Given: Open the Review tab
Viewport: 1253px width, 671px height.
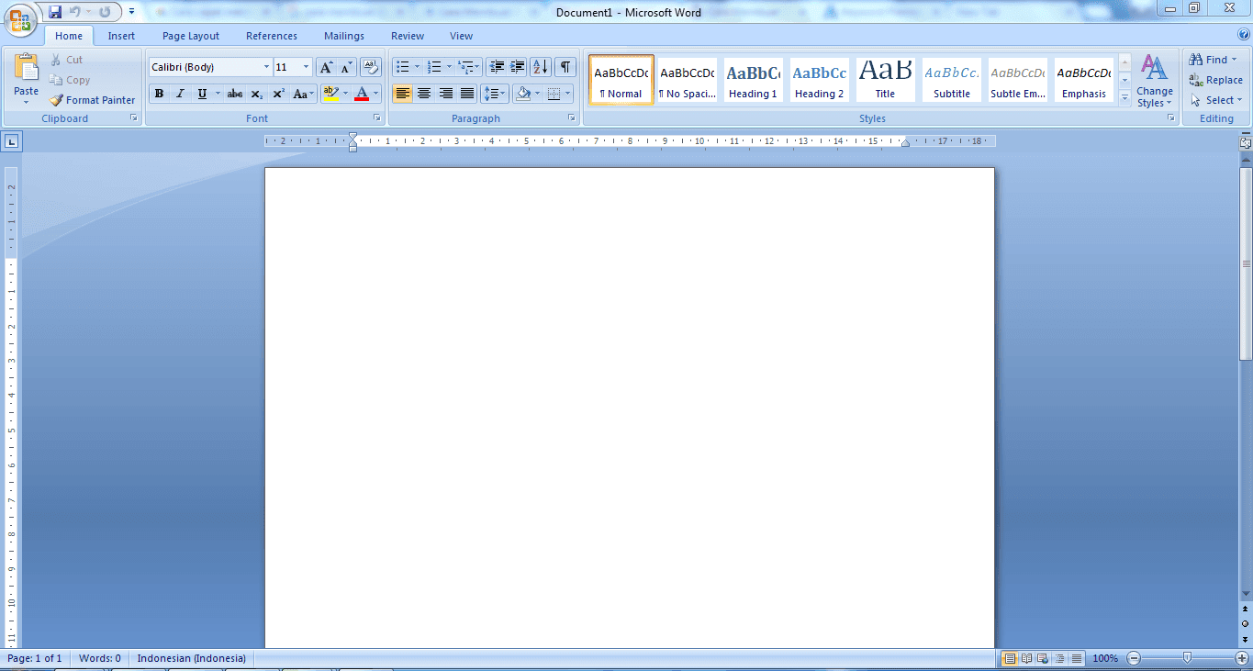Looking at the screenshot, I should click(408, 36).
